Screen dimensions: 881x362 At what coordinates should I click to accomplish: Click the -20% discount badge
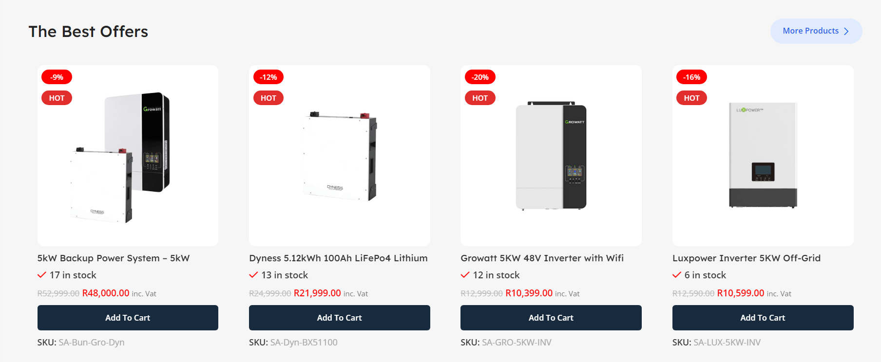480,77
